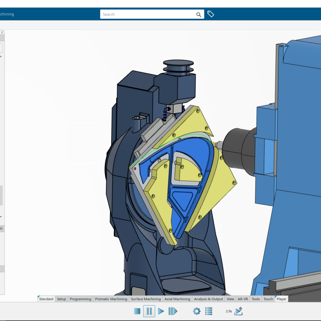This screenshot has width=321, height=321.
Task: Open the simulation list options icon
Action: click(209, 311)
